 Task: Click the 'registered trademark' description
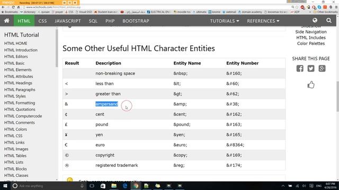pos(117,165)
